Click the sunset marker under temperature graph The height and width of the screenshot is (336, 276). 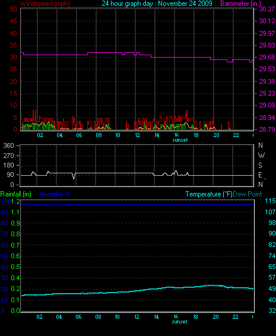coord(180,322)
